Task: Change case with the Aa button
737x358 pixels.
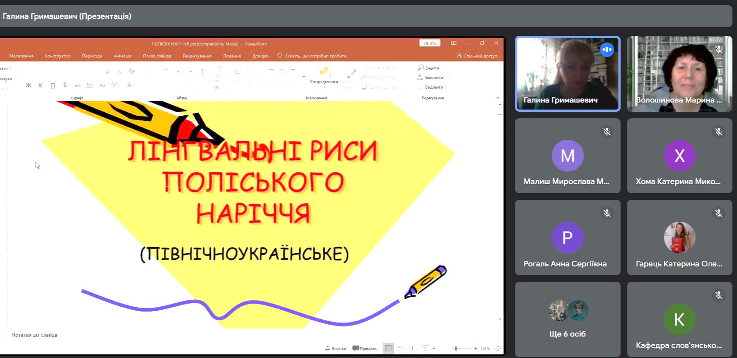Action: coord(102,85)
